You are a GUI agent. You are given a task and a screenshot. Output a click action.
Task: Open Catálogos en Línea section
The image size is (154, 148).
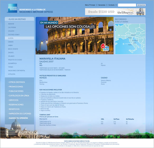18,96
